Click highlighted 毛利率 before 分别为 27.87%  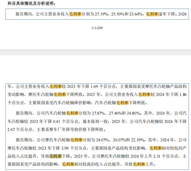72,113
